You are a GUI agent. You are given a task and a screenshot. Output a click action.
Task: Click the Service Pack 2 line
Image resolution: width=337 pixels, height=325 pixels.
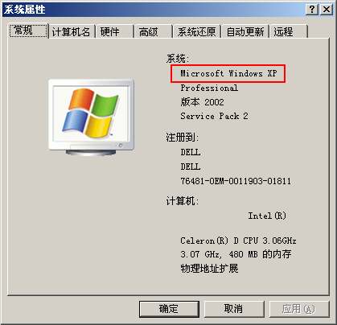tap(214, 116)
